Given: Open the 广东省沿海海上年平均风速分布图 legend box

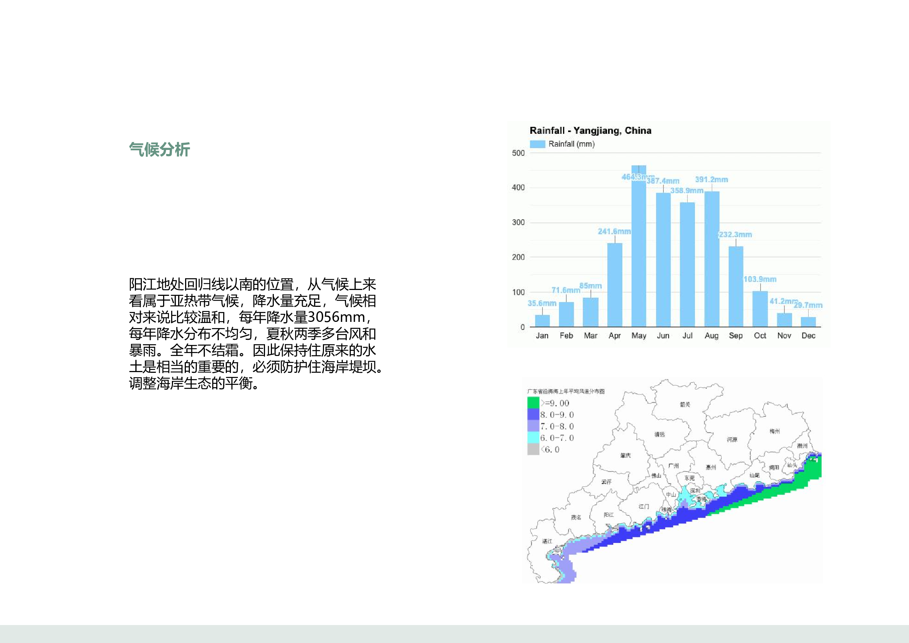Looking at the screenshot, I should (567, 392).
